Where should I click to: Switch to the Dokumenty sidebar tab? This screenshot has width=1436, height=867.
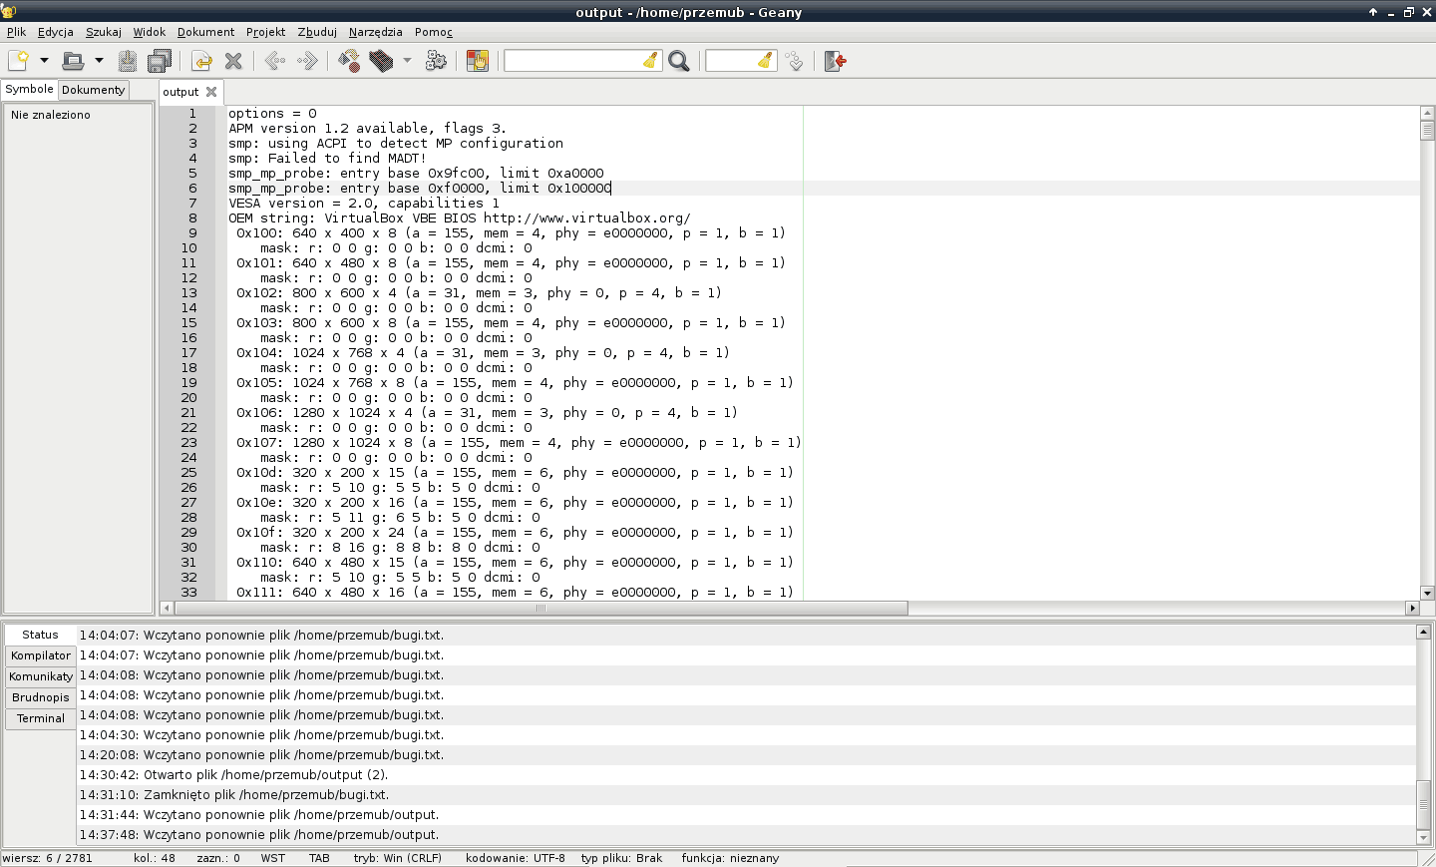[x=93, y=90]
